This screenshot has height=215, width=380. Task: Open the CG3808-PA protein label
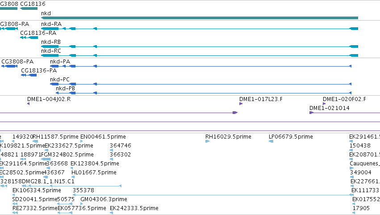pos(17,62)
